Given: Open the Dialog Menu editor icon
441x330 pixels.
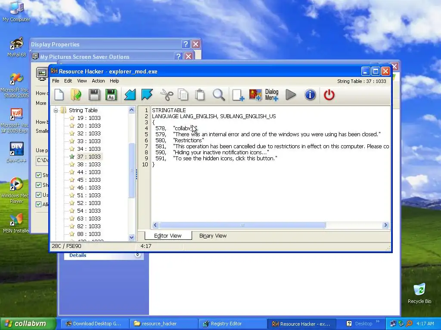Looking at the screenshot, I should 272,95.
